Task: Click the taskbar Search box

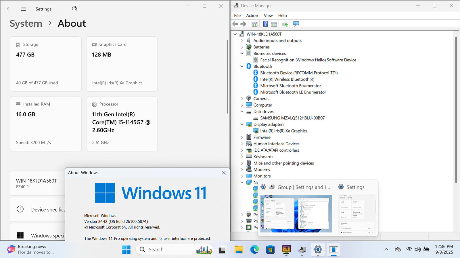Action: (175, 250)
